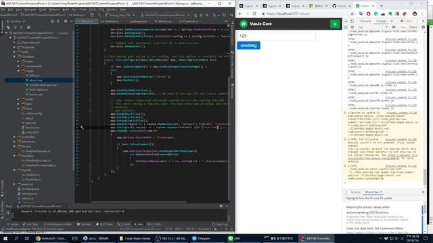Toggle the console live expression eye icon
The image size is (433, 243).
pos(394,27)
